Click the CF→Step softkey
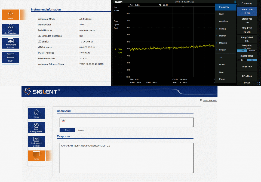This screenshot has width=261, height=182. click(x=247, y=76)
